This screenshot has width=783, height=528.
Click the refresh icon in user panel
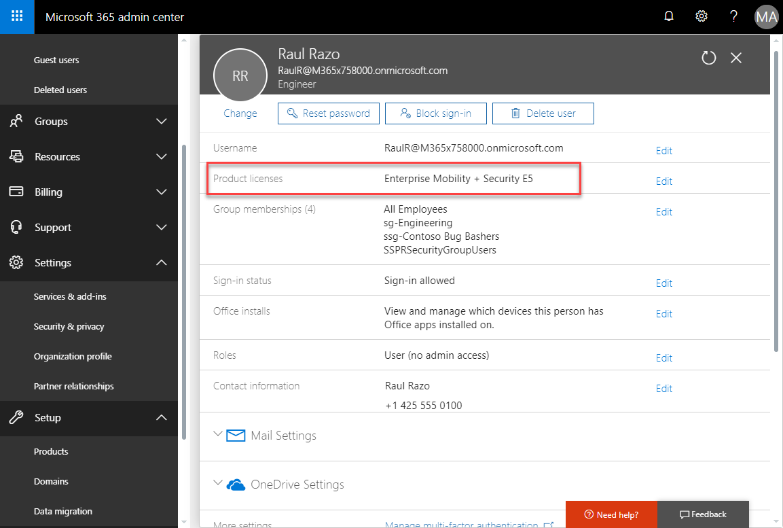(x=708, y=58)
